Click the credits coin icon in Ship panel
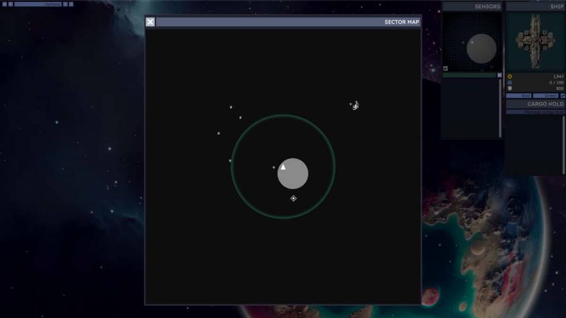566x318 pixels. 509,77
